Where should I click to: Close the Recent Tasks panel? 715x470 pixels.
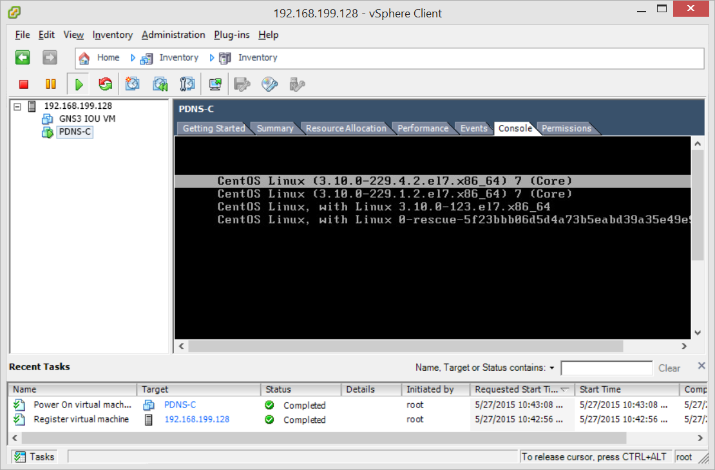click(701, 366)
